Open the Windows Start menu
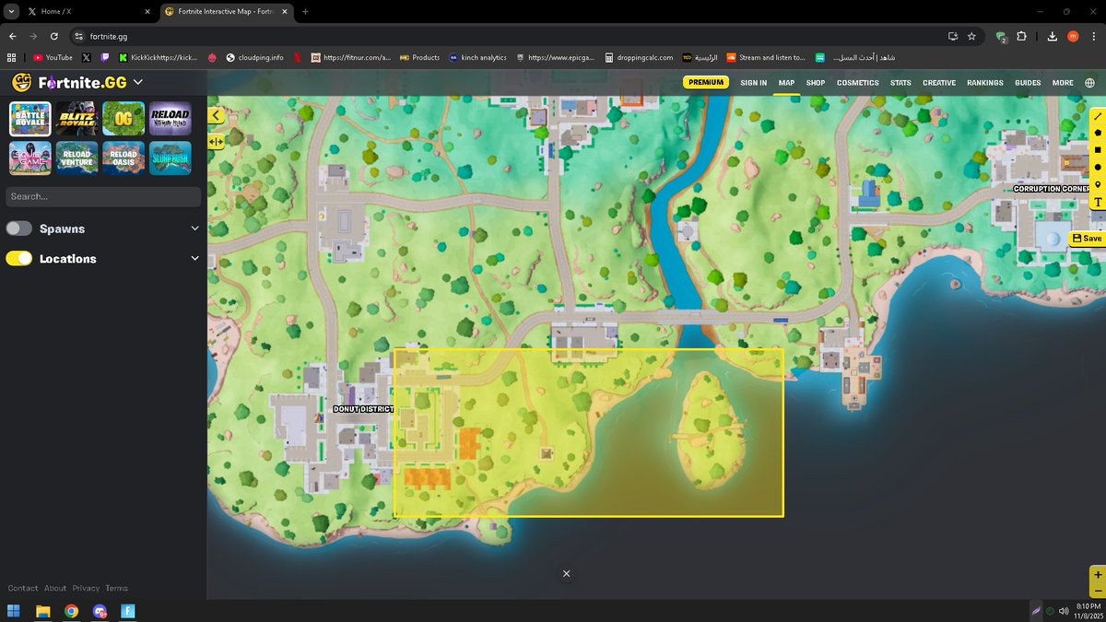Viewport: 1106px width, 622px height. point(14,611)
